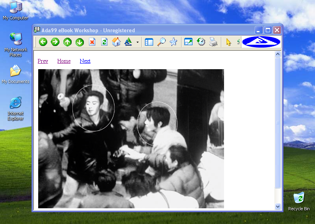Image resolution: width=315 pixels, height=224 pixels.
Task: Click the green Forward arrow button
Action: coord(55,42)
